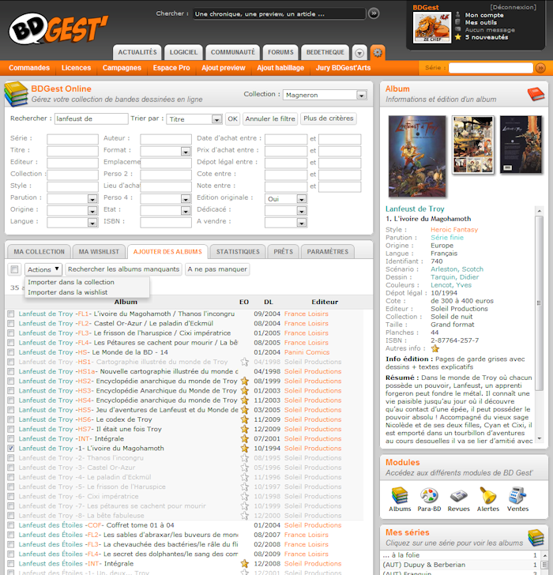Click the Mes séries books icon
553x575 pixels.
pyautogui.click(x=536, y=538)
